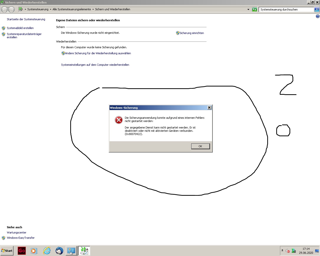Click the red error icon in the dialog
Screen dimensions: 320x256
point(119,120)
